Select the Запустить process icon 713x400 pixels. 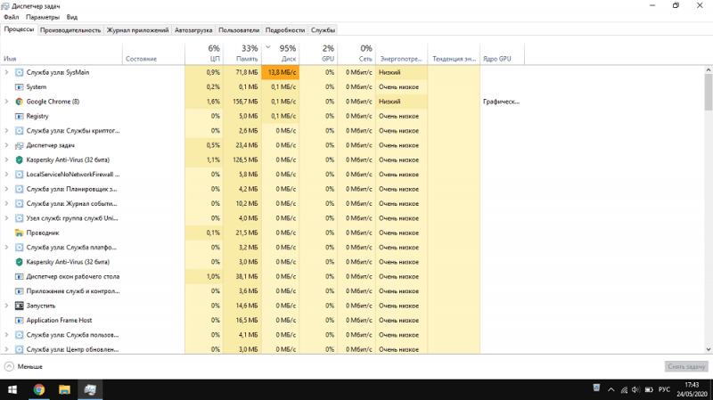click(x=19, y=306)
